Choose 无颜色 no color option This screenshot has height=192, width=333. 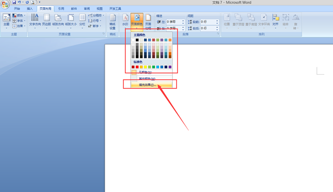tap(151, 72)
